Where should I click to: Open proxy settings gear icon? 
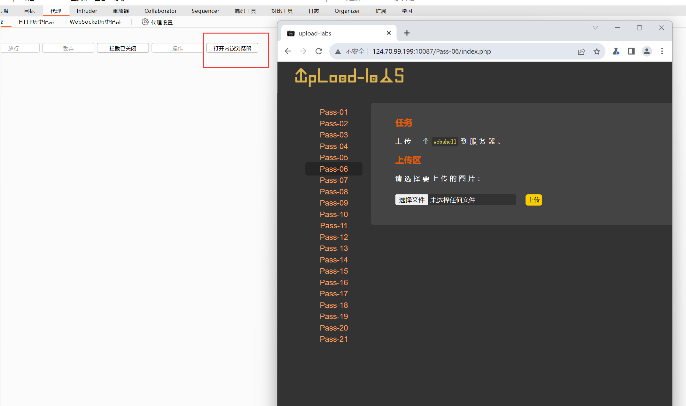pyautogui.click(x=145, y=22)
